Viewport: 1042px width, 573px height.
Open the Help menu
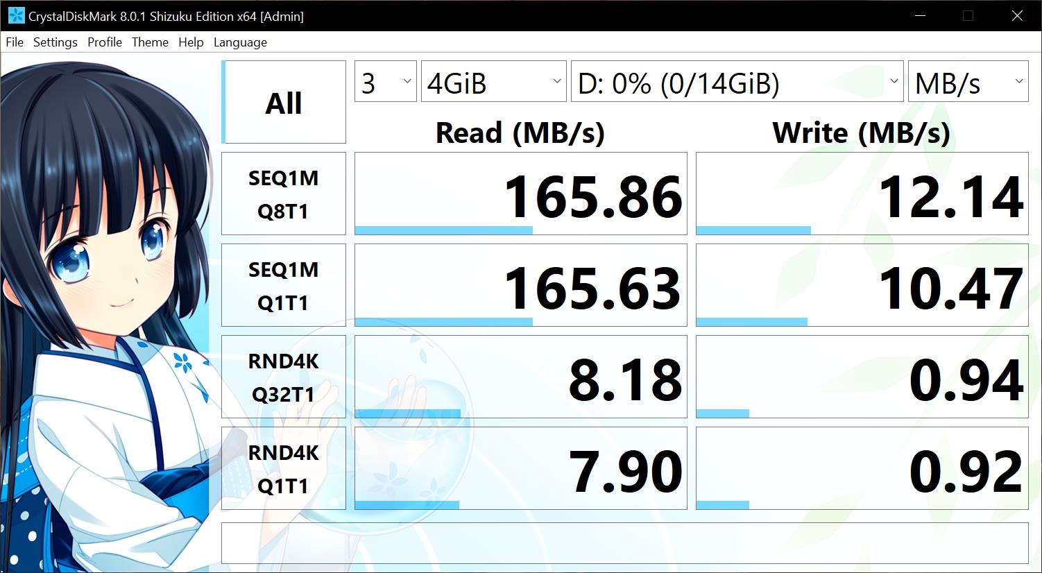(191, 42)
